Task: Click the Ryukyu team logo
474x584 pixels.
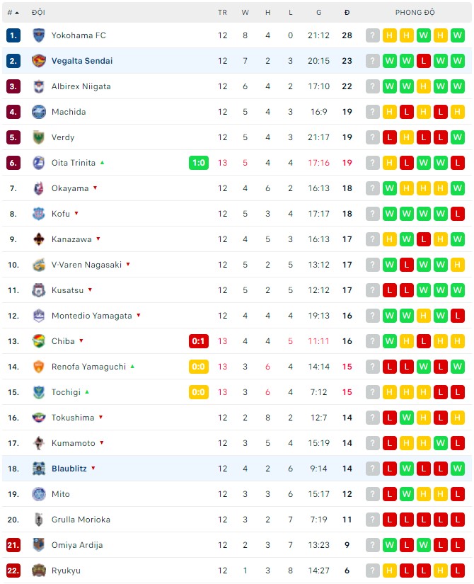Action: click(38, 571)
